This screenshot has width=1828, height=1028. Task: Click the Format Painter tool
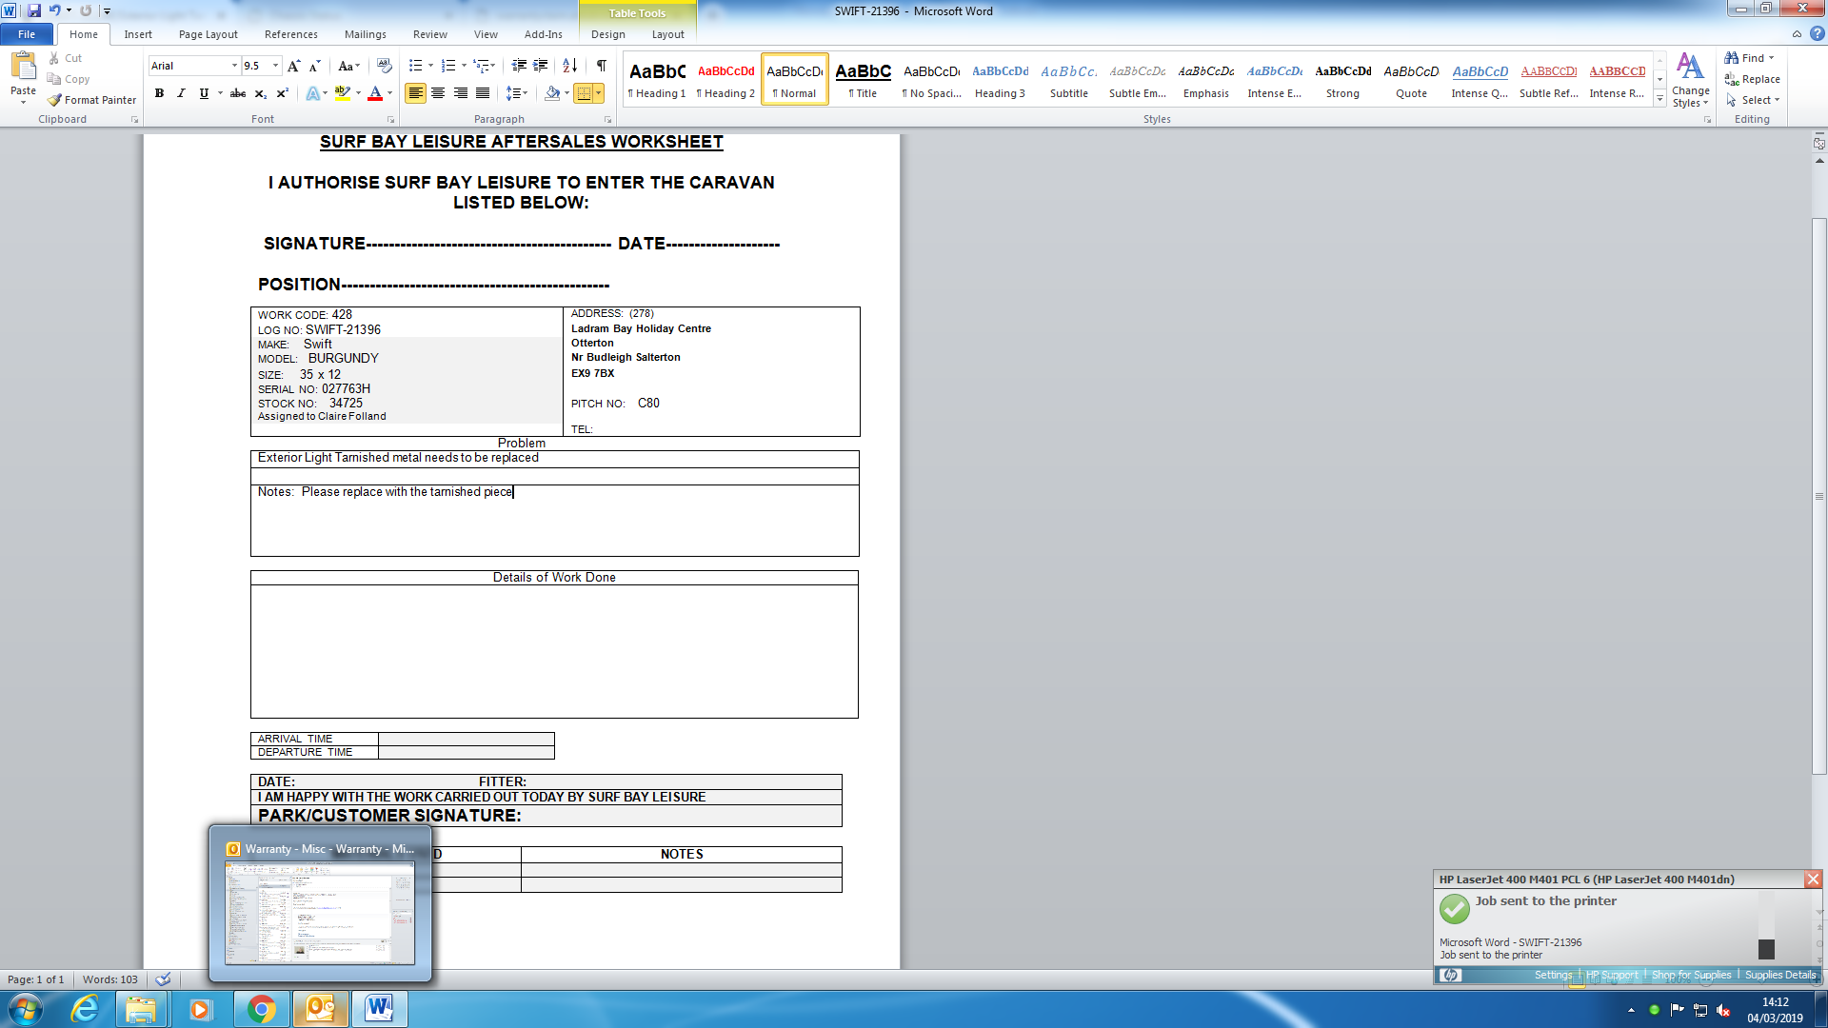pyautogui.click(x=91, y=100)
